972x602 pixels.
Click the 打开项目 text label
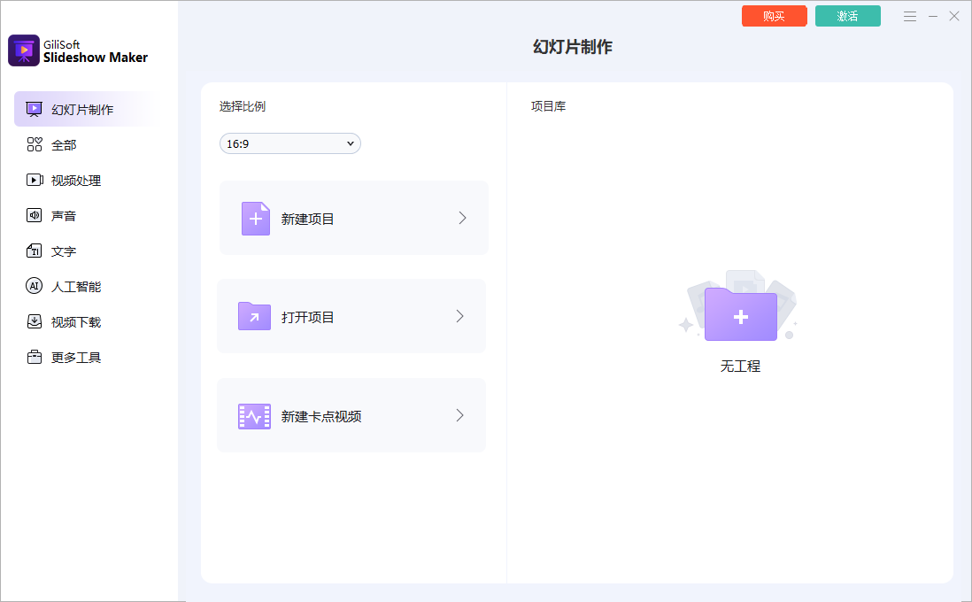(x=307, y=317)
